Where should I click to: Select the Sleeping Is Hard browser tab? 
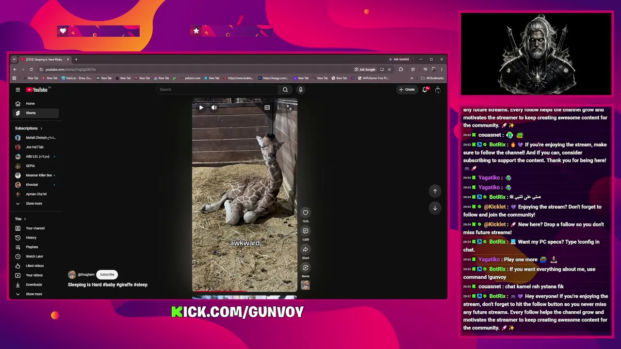coord(45,59)
